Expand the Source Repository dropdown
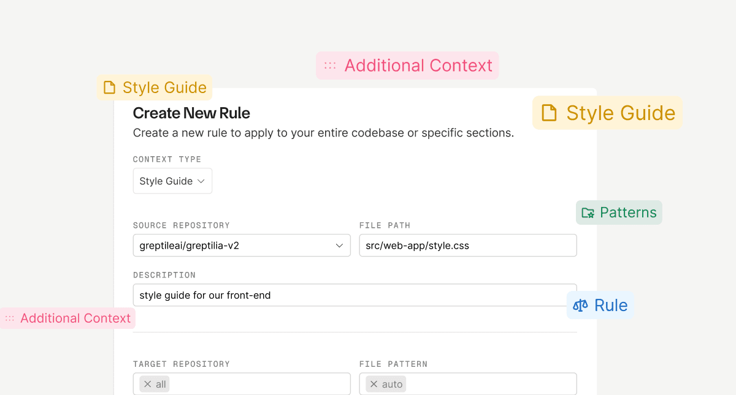The height and width of the screenshot is (395, 736). 241,245
